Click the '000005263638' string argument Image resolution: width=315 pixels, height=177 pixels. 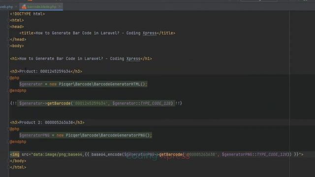201,154
